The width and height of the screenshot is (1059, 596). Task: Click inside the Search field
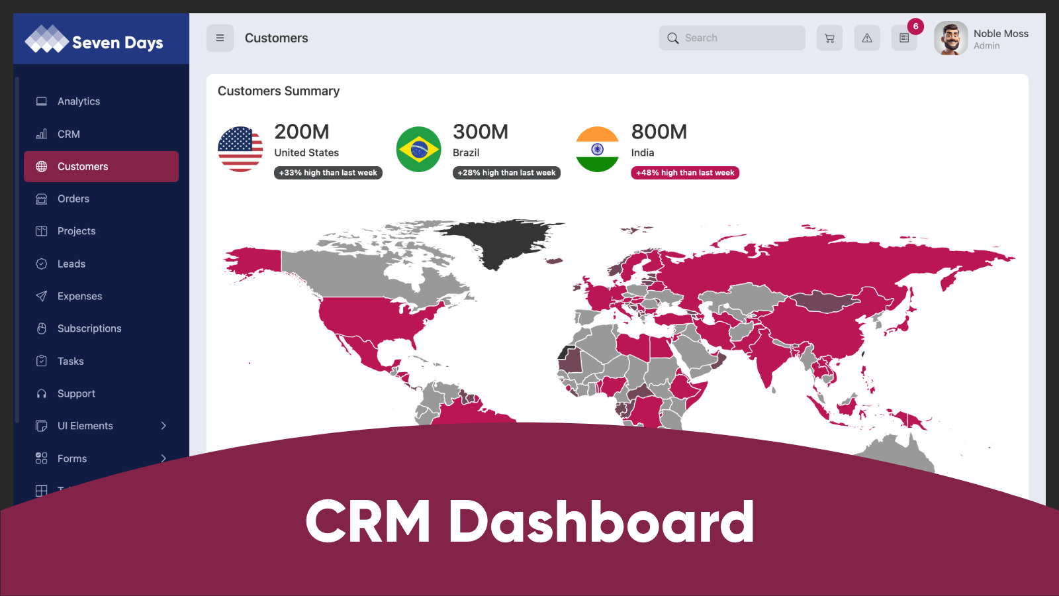731,38
